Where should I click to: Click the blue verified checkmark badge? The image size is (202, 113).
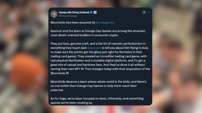click(x=91, y=12)
